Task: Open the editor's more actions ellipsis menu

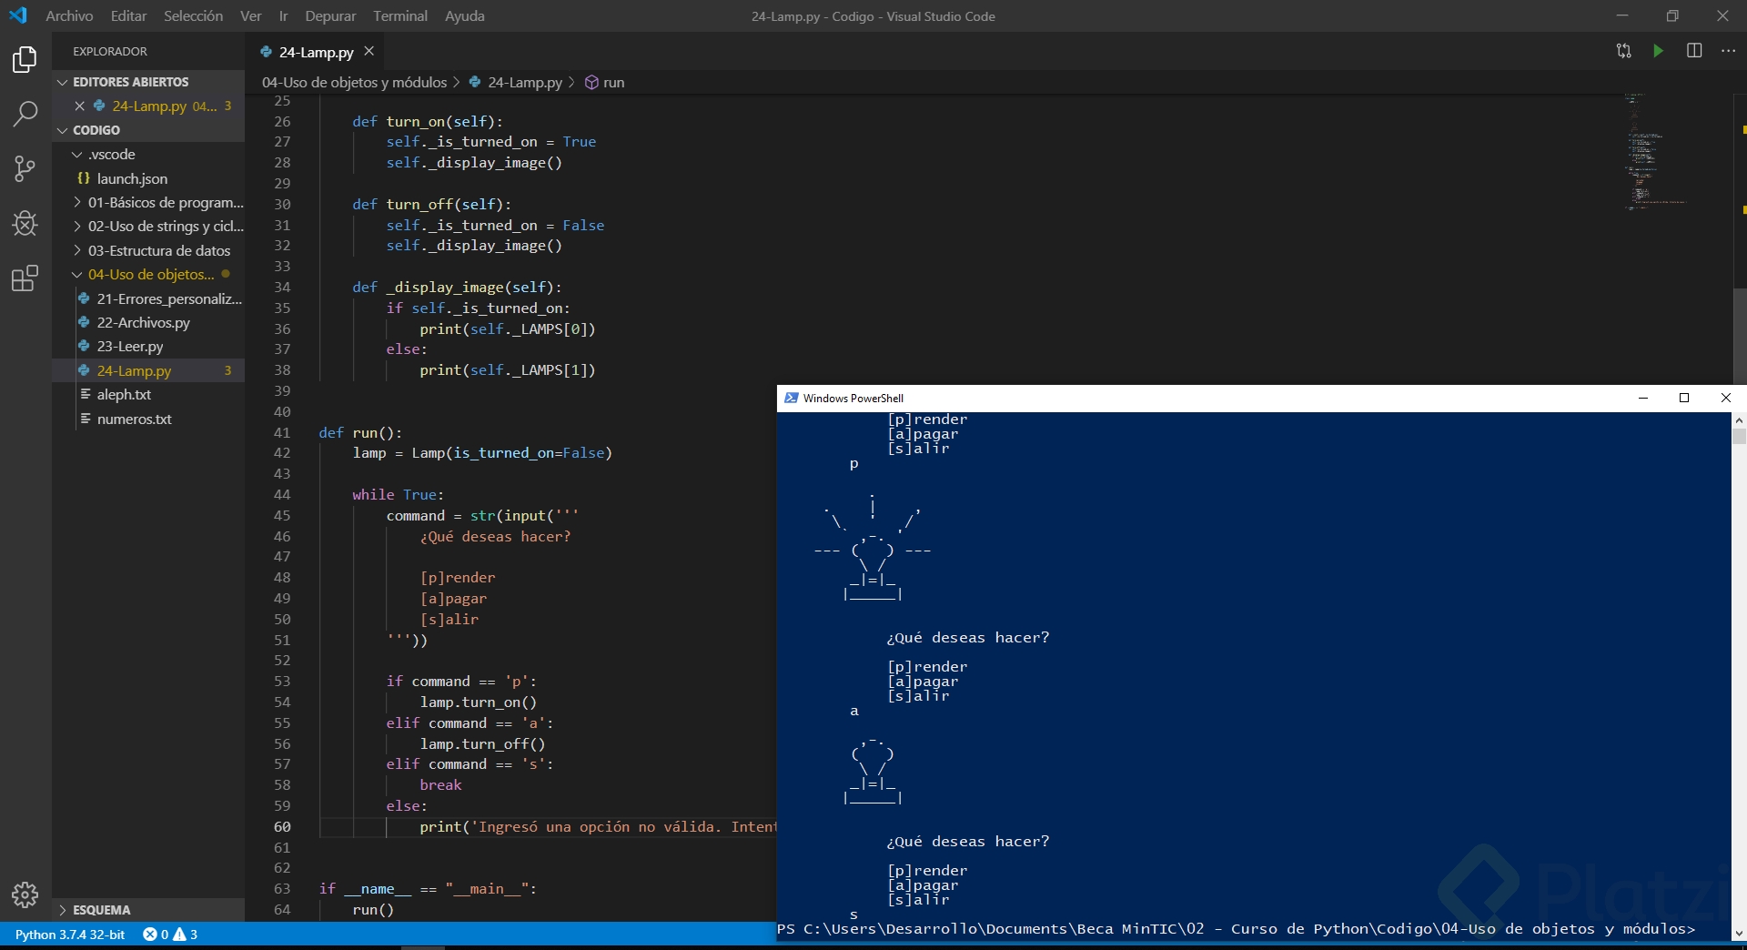Action: (x=1728, y=51)
